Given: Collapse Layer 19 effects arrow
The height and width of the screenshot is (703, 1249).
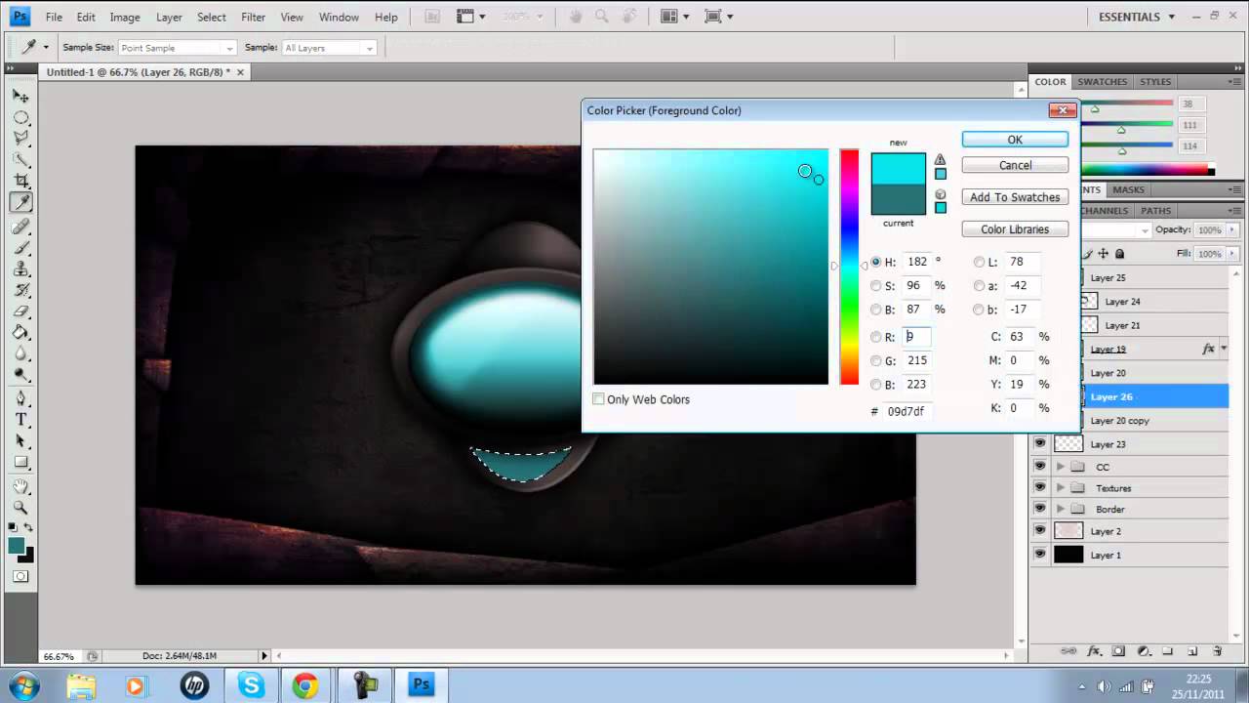Looking at the screenshot, I should pyautogui.click(x=1224, y=349).
